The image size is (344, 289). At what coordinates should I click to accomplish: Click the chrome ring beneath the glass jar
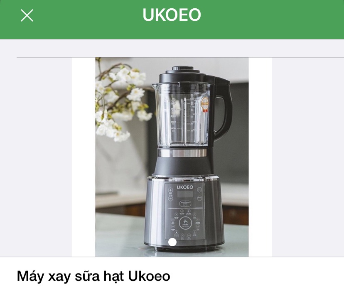[182, 153]
